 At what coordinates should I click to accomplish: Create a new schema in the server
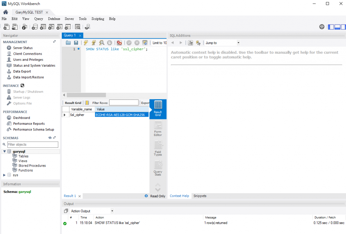point(35,27)
